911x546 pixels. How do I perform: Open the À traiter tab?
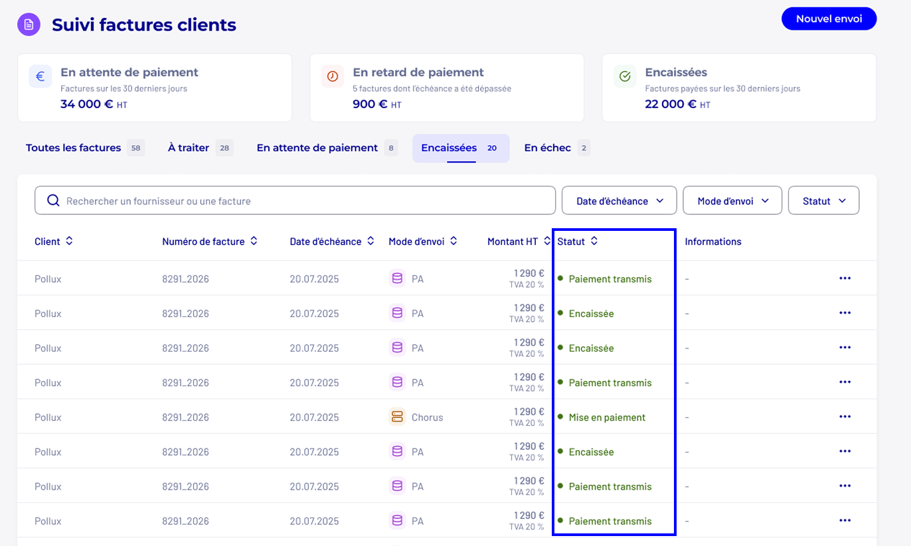click(x=200, y=148)
